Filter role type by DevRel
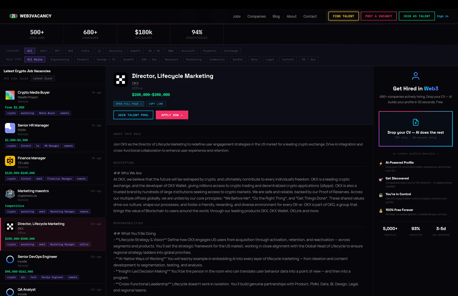This screenshot has height=296, width=458. [x=238, y=60]
